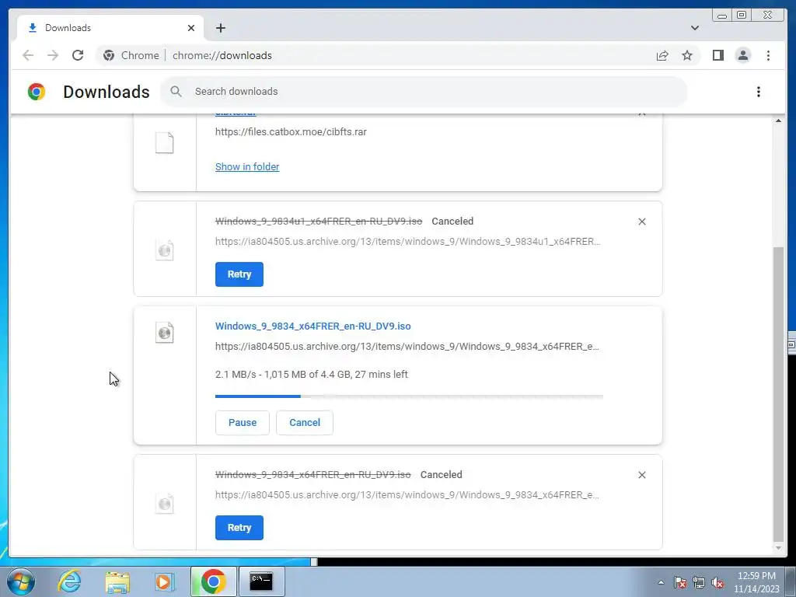Open the network tray icon
Screen dimensions: 796x597
(x=699, y=582)
